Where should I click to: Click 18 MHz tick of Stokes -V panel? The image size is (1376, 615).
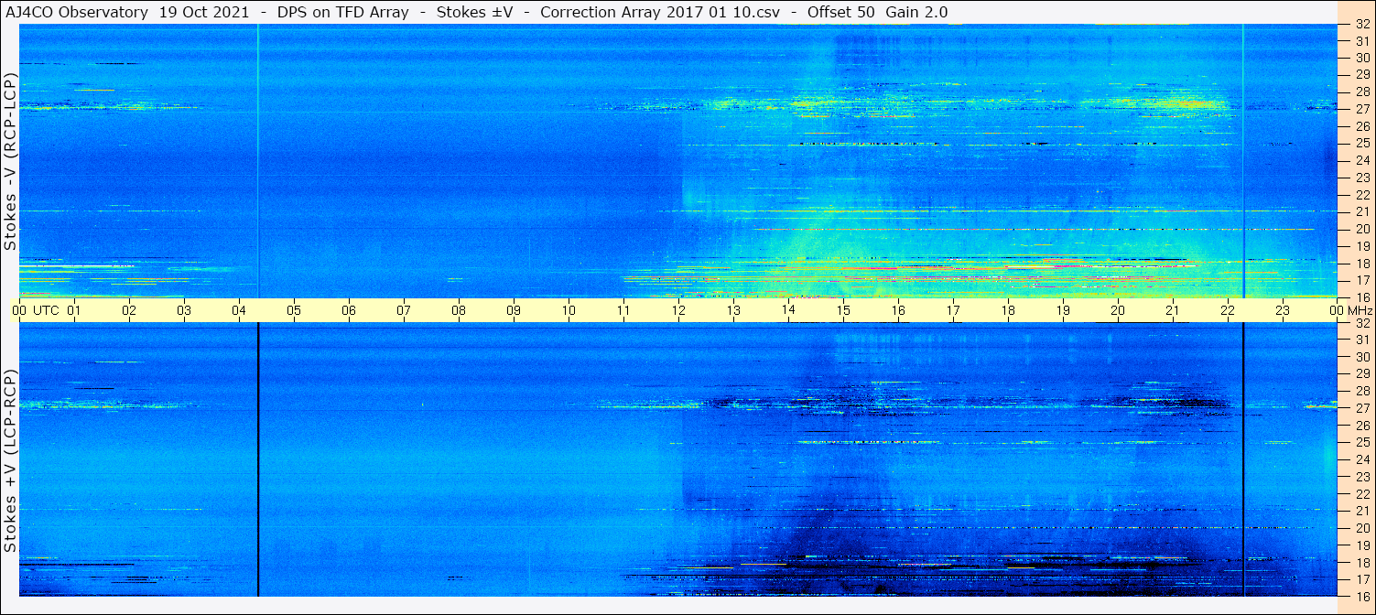click(1361, 263)
